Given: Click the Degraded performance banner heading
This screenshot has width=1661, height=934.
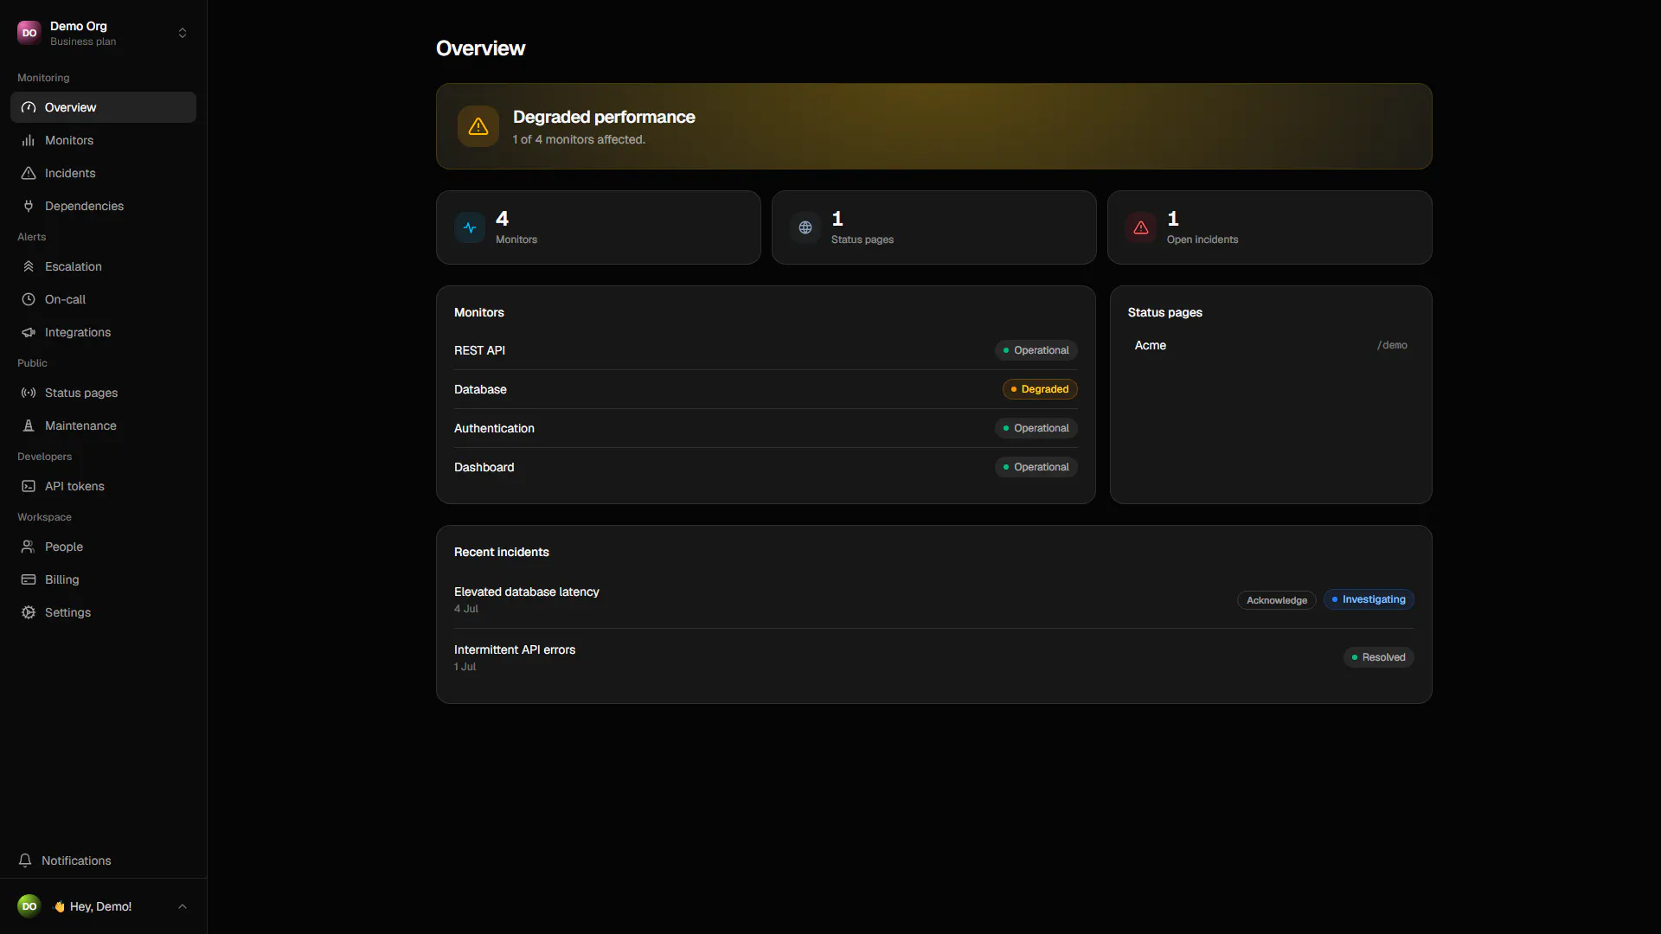Looking at the screenshot, I should click(x=604, y=117).
